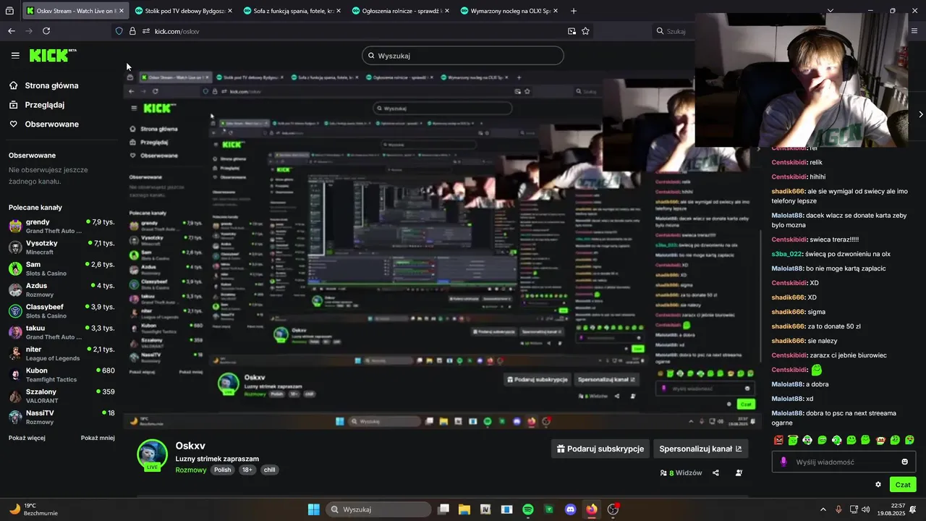Focus the Kick Wyszukaj search field
926x521 pixels.
pos(463,56)
